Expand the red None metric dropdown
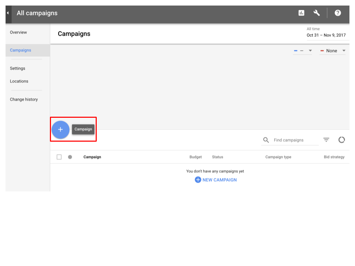The image size is (355, 266). pos(332,51)
